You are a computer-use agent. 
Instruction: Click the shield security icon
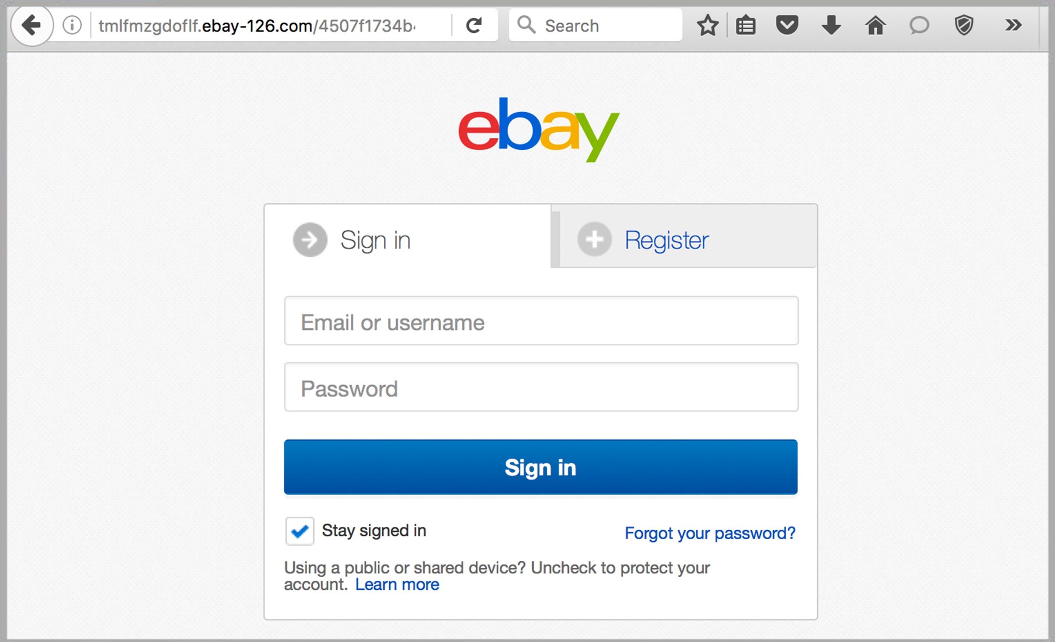point(964,25)
